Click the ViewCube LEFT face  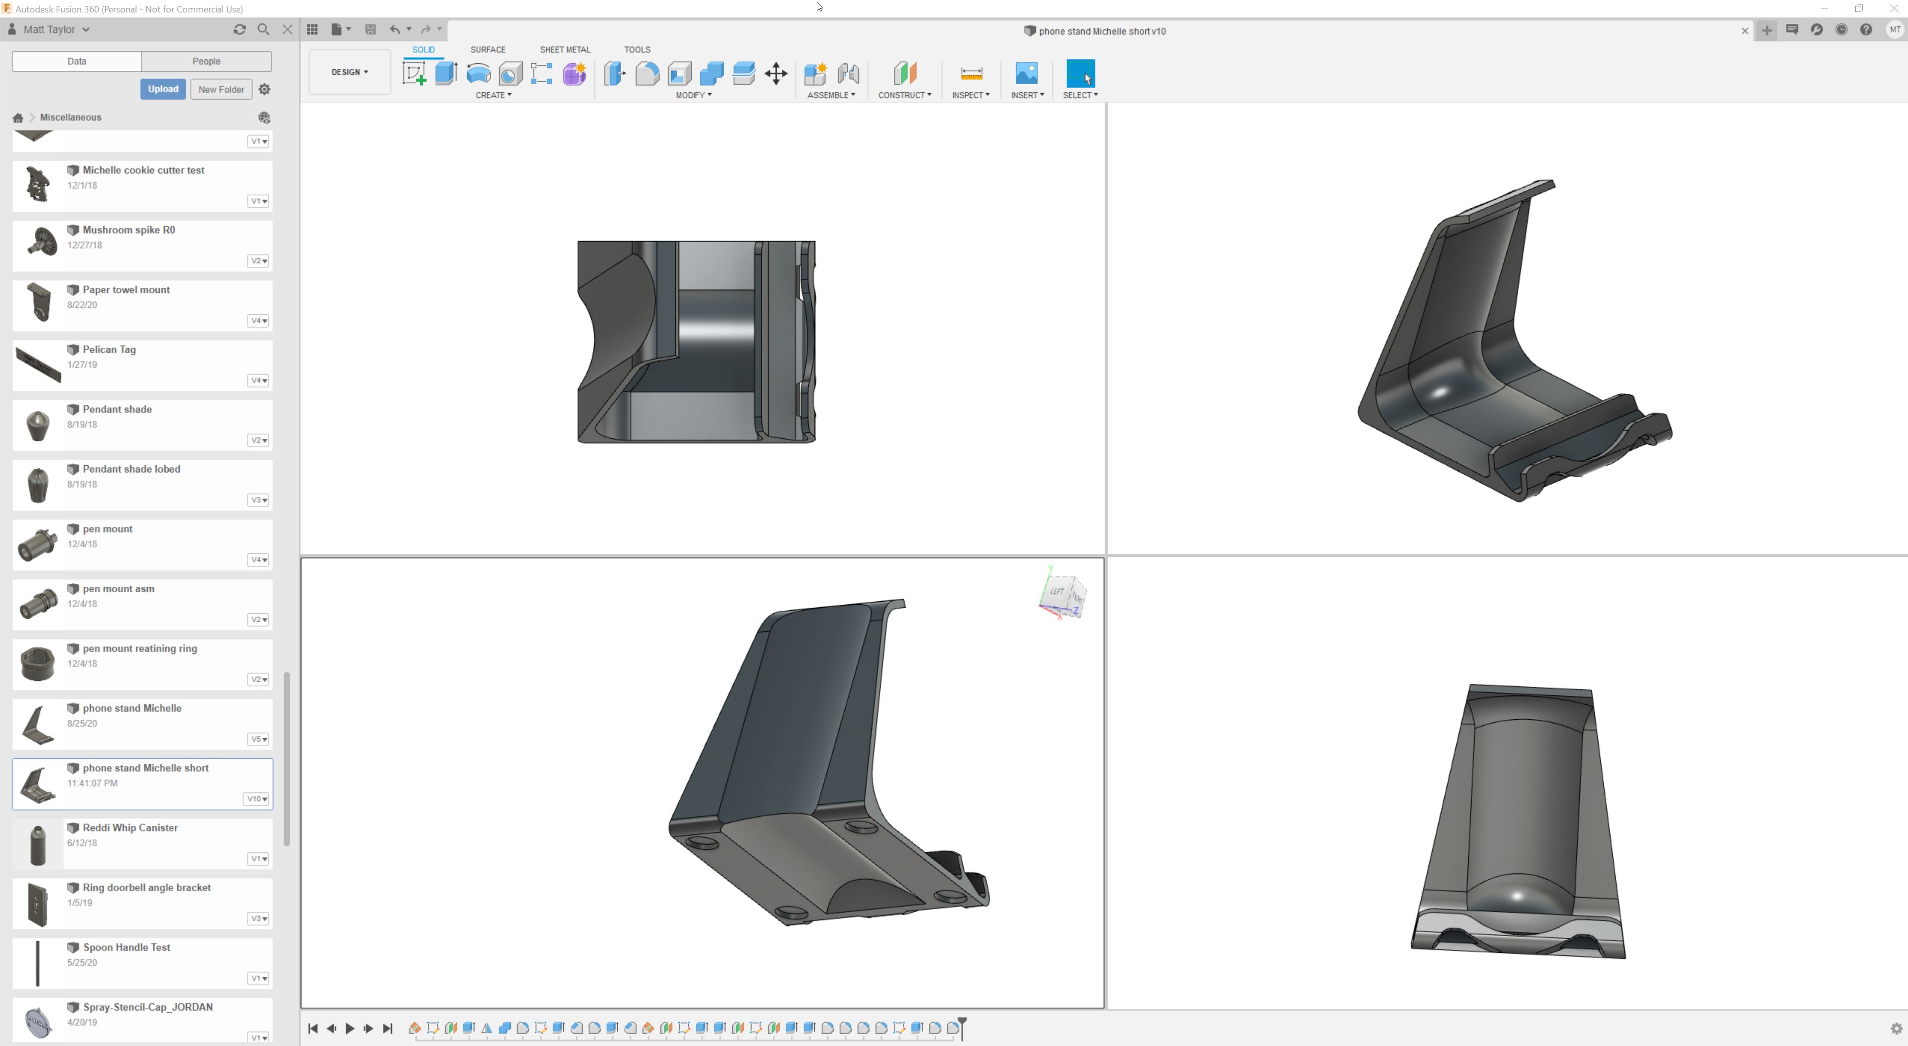pos(1057,592)
